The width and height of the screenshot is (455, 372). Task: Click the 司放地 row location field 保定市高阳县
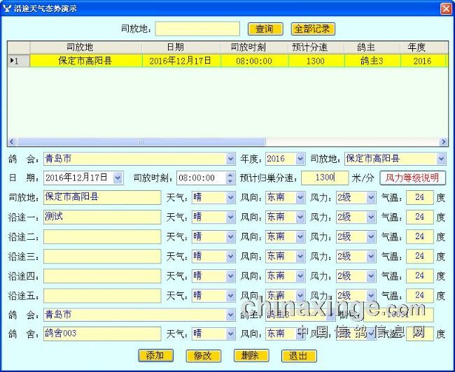pyautogui.click(x=102, y=197)
